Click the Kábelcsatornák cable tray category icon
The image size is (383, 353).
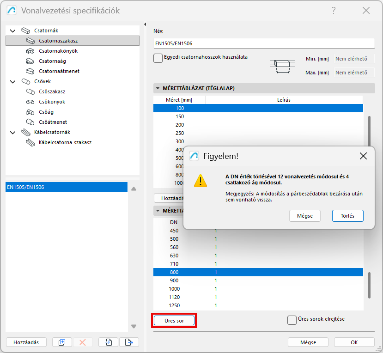26,133
